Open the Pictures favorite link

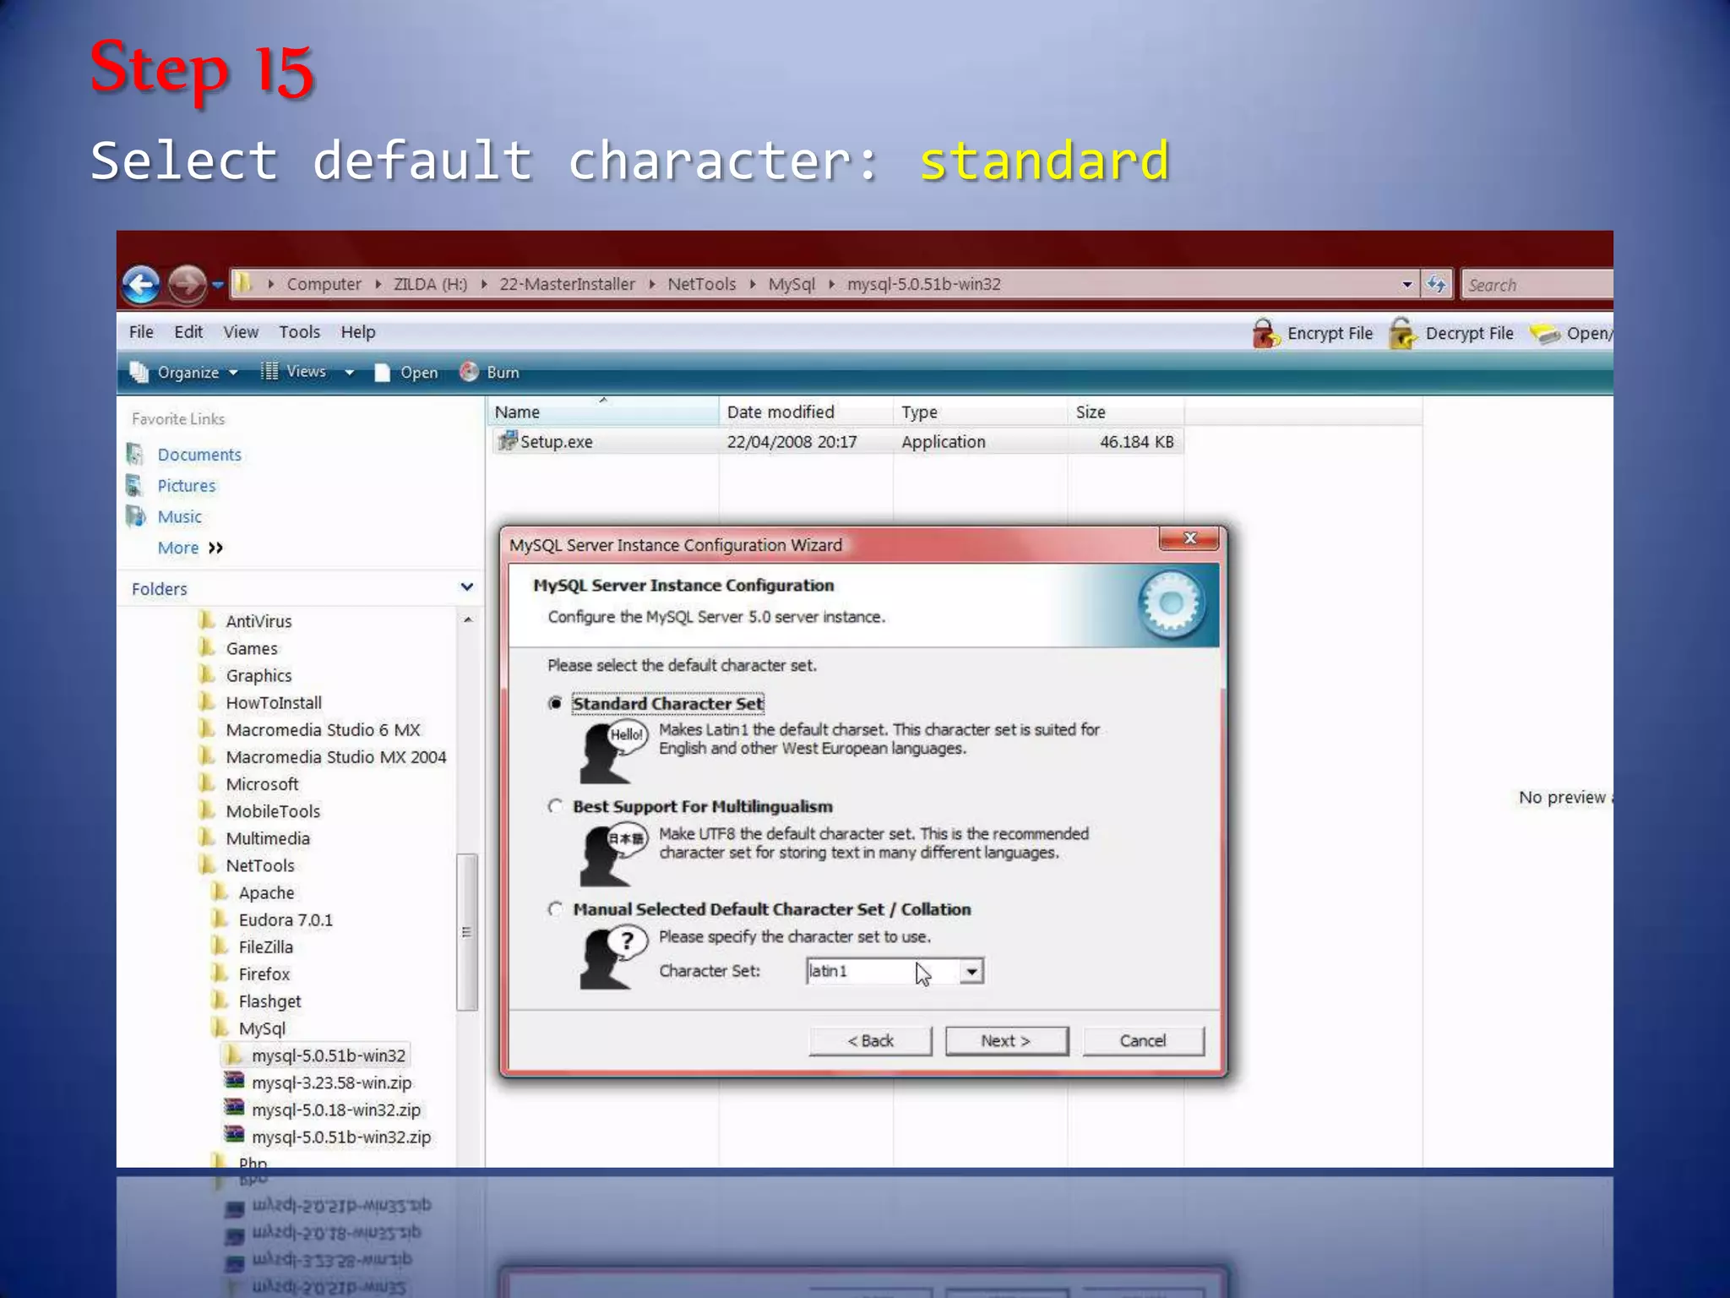click(x=187, y=486)
